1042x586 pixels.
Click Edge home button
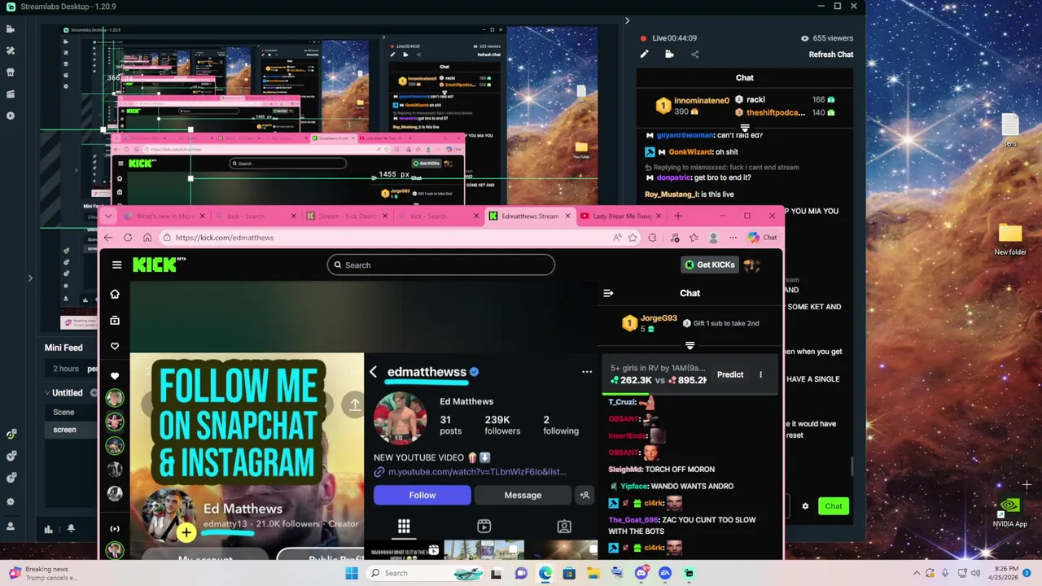point(147,238)
